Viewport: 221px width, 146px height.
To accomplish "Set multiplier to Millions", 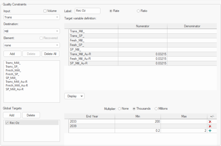I will pyautogui.click(x=156, y=109).
